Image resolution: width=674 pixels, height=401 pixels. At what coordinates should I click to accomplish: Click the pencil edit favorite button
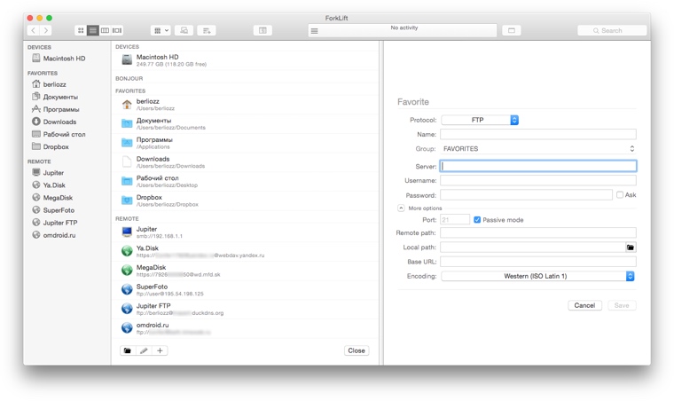144,350
